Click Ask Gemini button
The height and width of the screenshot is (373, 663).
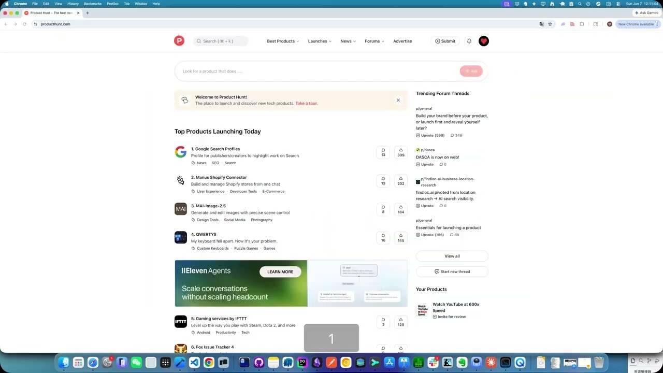(646, 13)
